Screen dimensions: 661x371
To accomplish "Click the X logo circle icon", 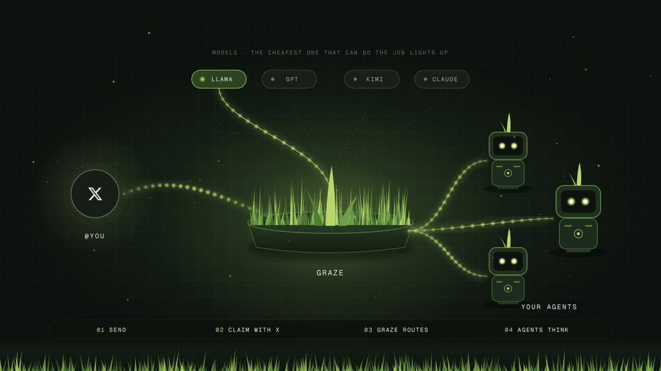I will pos(95,193).
